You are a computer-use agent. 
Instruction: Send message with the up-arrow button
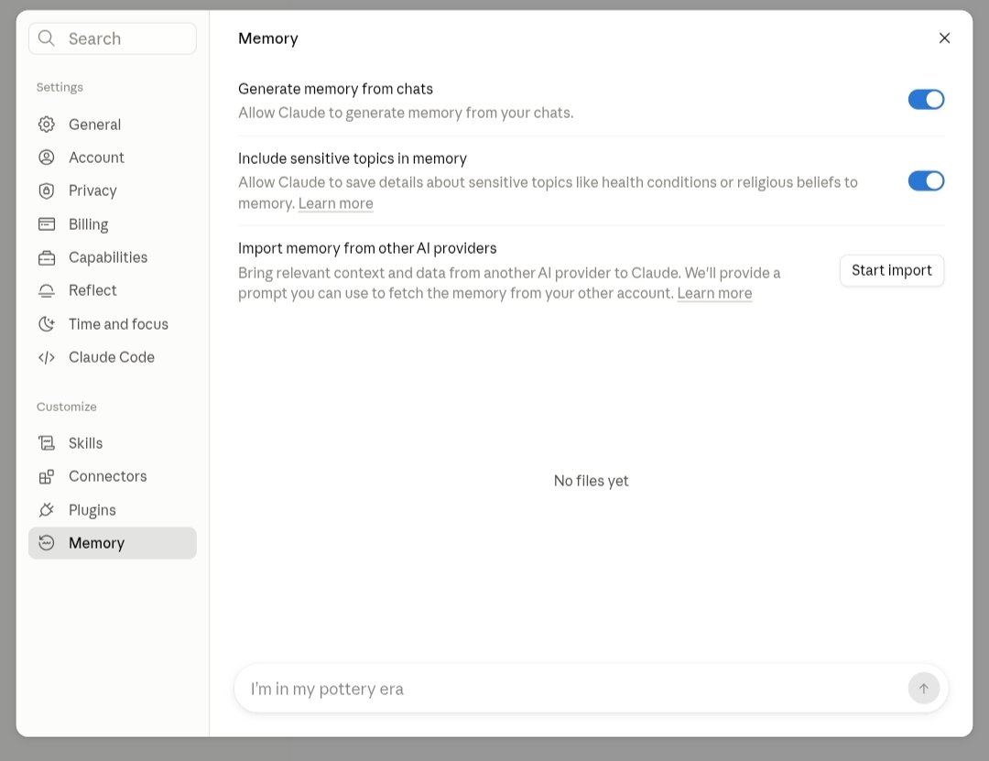click(x=923, y=689)
